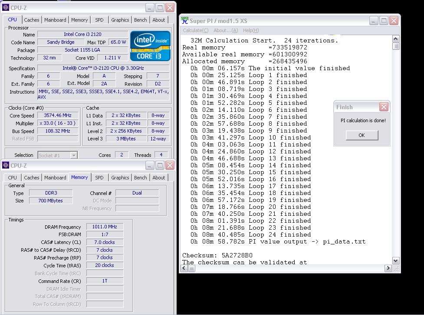Click the Super PI vertical scrollbar thumb

click(396, 46)
